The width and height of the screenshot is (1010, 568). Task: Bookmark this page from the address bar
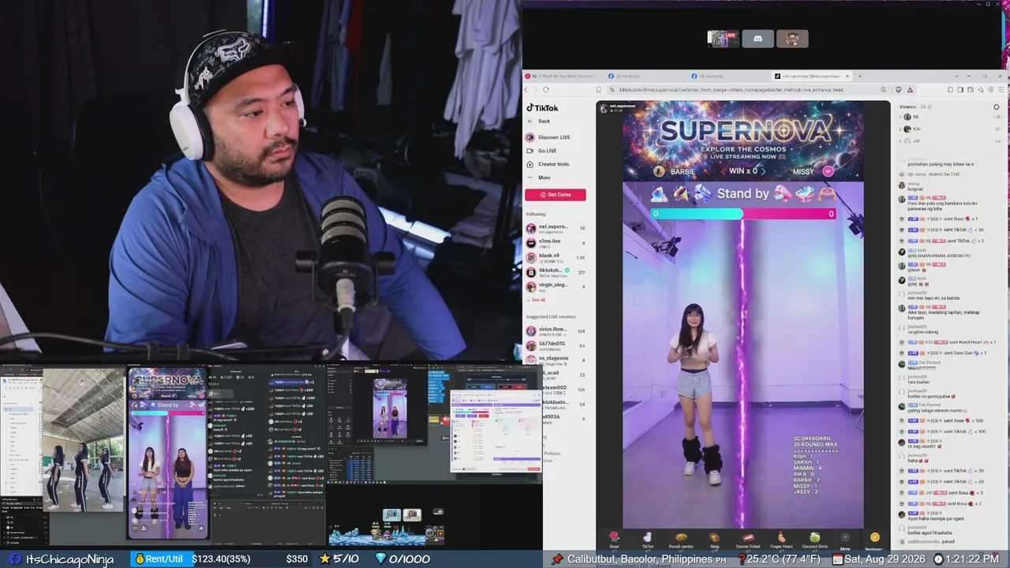click(600, 90)
